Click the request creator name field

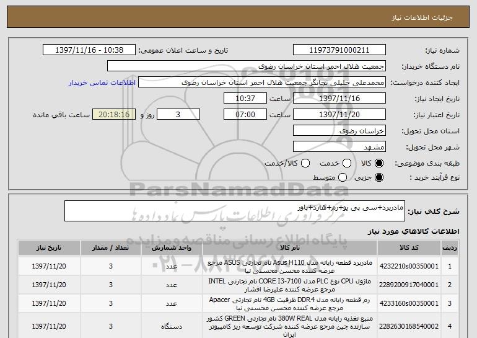click(262, 82)
